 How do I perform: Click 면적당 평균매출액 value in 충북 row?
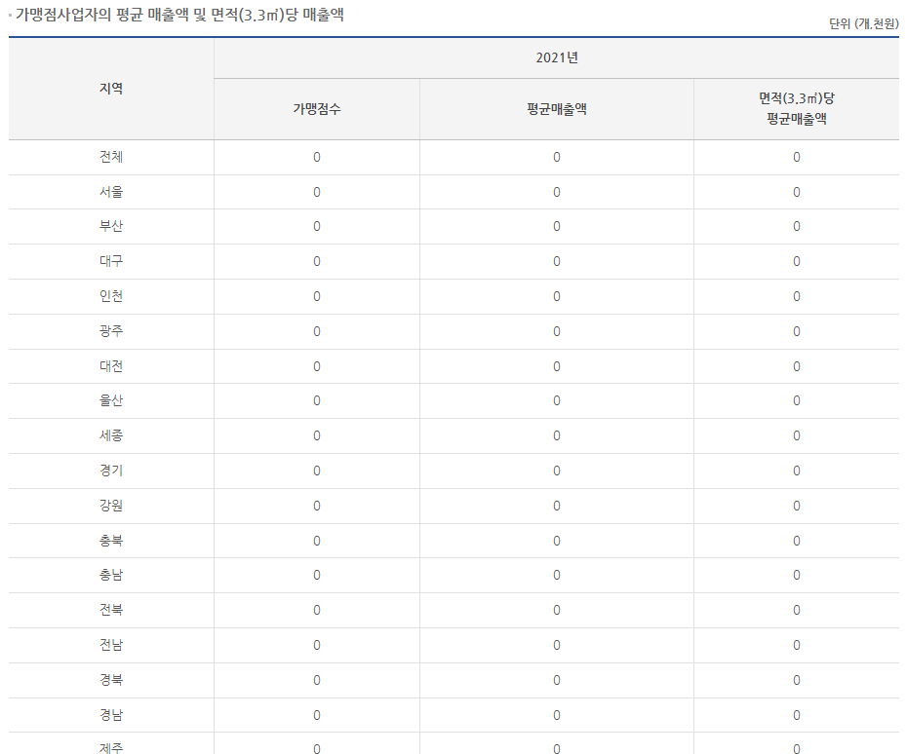tap(797, 541)
